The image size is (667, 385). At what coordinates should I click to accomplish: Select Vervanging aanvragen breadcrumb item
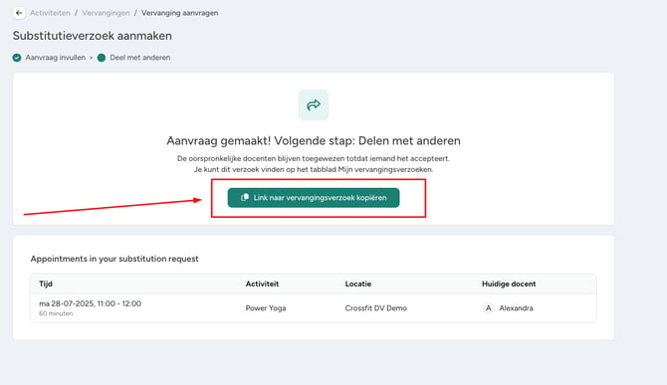179,13
